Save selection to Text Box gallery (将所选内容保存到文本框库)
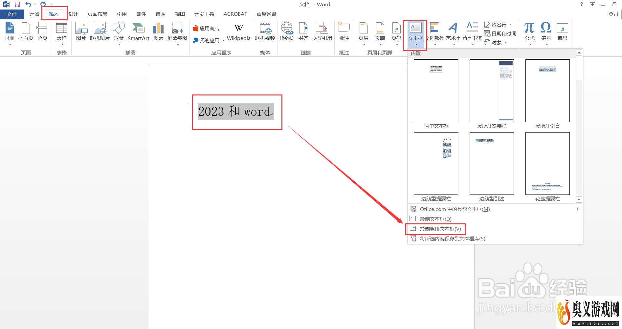 [x=495, y=238]
